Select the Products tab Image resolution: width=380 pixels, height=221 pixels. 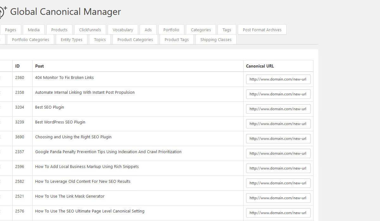(59, 30)
